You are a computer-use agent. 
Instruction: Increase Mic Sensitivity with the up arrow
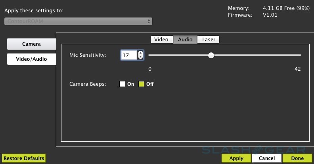(x=140, y=53)
